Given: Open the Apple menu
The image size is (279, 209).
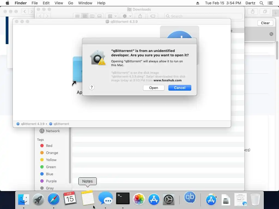Looking at the screenshot, I should tap(7, 3).
